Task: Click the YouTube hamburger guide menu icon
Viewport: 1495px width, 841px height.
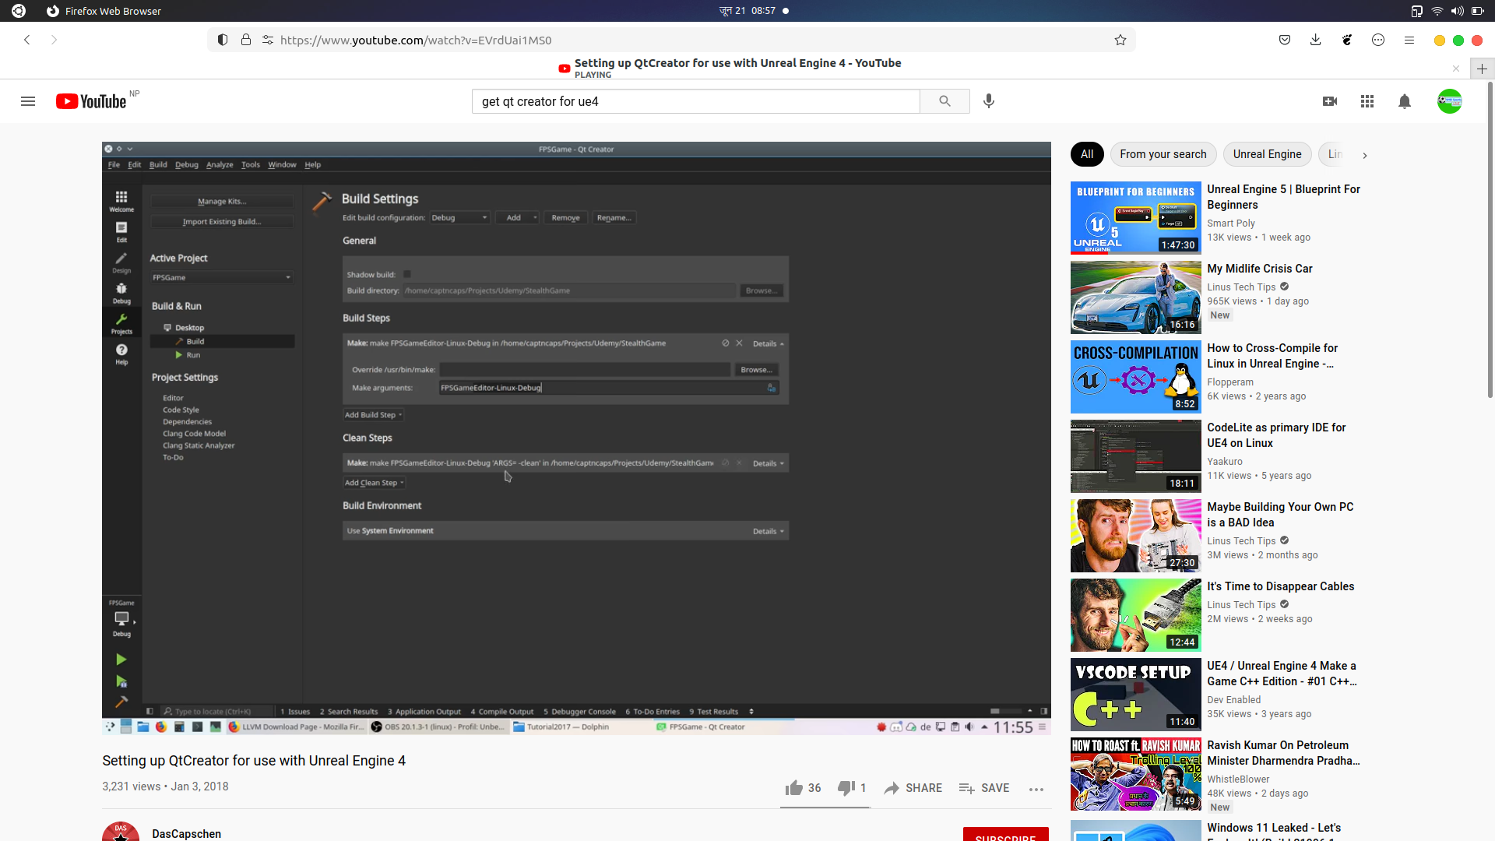Action: click(28, 101)
